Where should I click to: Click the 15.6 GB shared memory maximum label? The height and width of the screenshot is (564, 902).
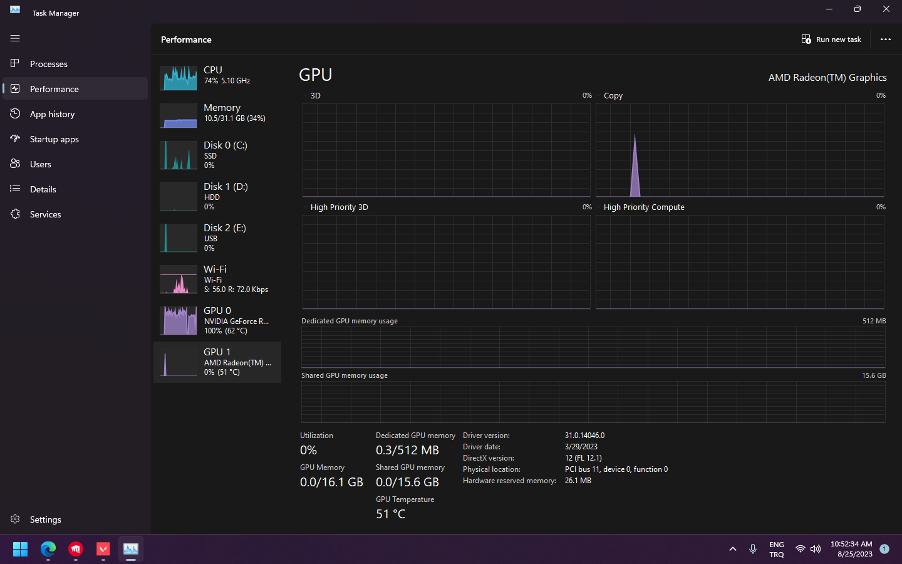pyautogui.click(x=874, y=375)
